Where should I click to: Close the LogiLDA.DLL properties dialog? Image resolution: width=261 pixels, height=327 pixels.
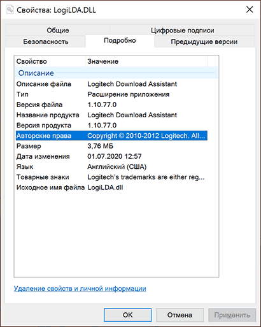[250, 10]
